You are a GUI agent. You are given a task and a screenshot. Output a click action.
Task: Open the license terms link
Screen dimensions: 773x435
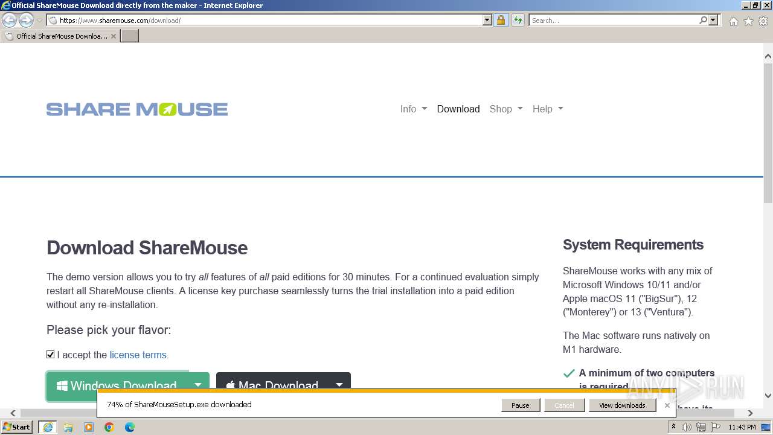(x=138, y=355)
